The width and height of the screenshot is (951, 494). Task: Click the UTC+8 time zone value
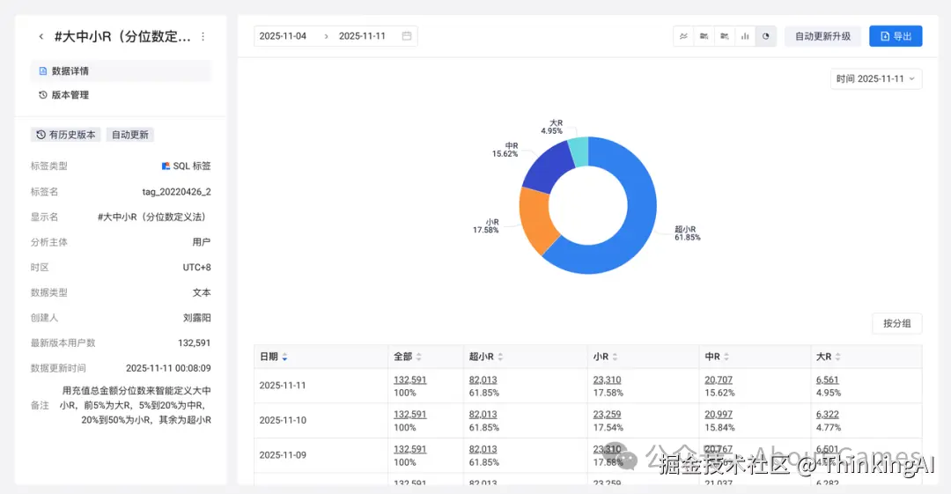click(197, 267)
